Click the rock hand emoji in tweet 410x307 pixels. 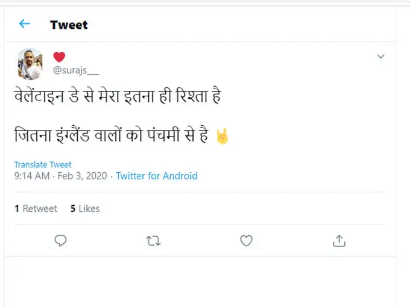(x=222, y=136)
